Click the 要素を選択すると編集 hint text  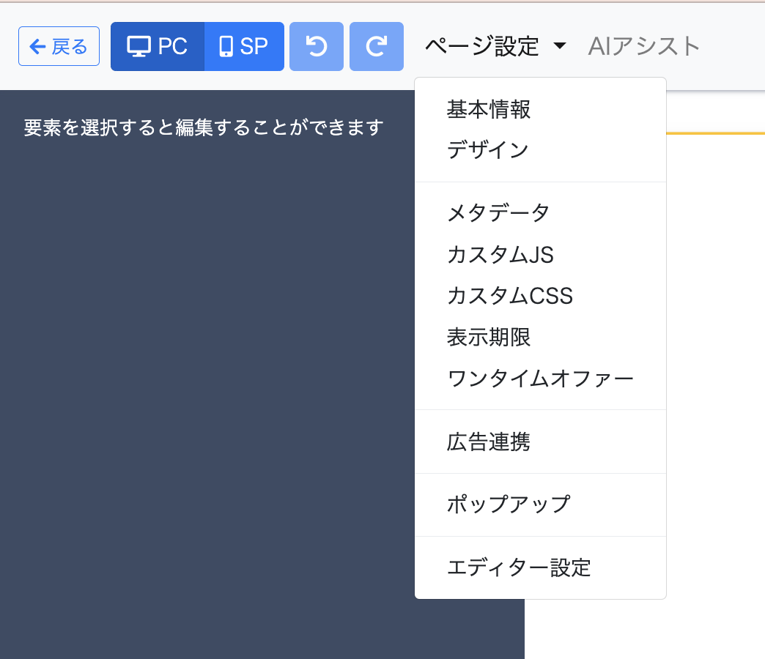[x=204, y=128]
